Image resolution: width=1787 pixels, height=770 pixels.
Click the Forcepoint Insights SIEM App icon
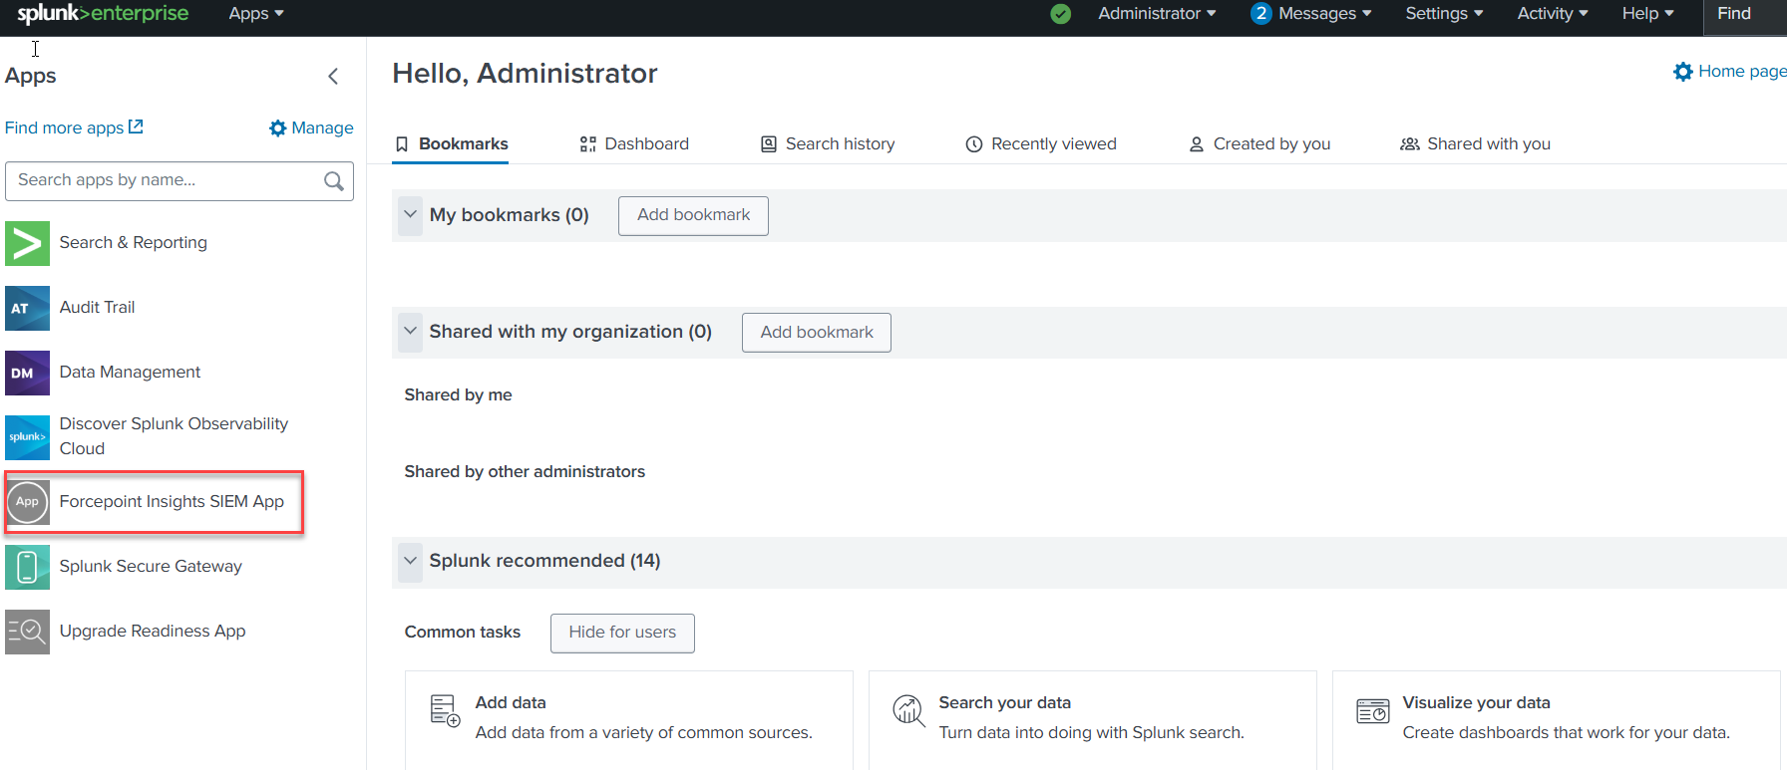coord(27,502)
